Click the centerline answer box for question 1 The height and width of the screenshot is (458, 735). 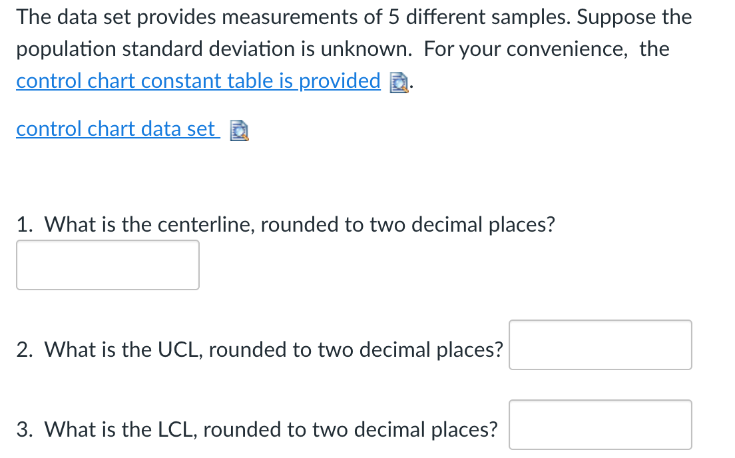coord(107,265)
